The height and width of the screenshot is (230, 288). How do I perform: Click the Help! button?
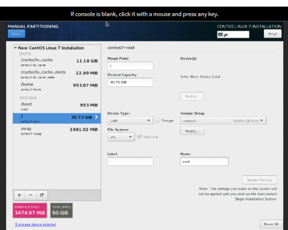click(x=272, y=34)
